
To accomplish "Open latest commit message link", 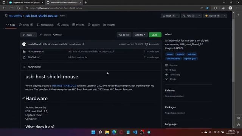I will 61,44.
